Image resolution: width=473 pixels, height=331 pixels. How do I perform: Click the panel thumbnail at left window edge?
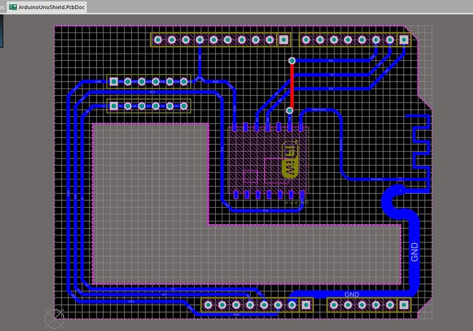click(2, 30)
